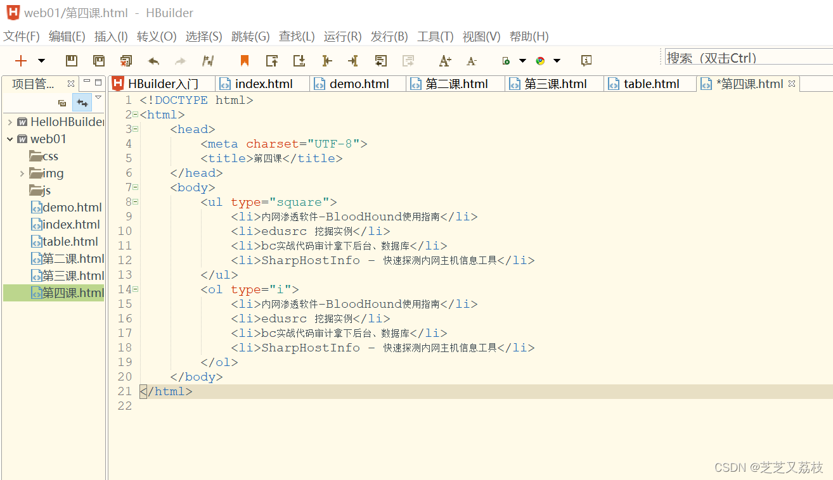
Task: Click the close-all toolbar icon with red x
Action: tap(126, 61)
